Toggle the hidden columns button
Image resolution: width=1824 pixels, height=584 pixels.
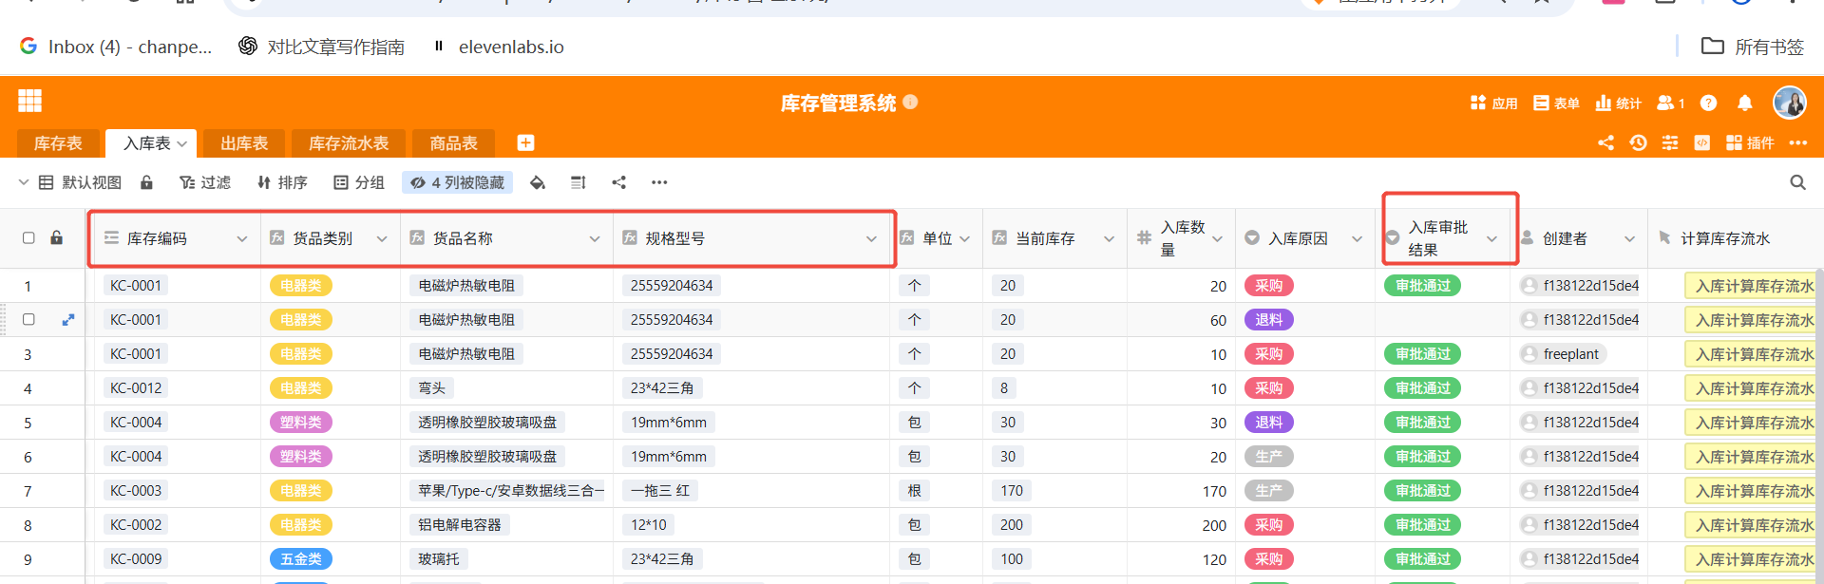457,182
